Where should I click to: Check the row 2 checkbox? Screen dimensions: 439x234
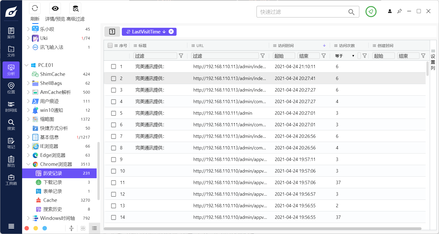pyautogui.click(x=114, y=78)
